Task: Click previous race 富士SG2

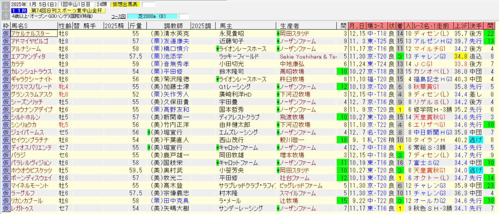Action: (426, 163)
